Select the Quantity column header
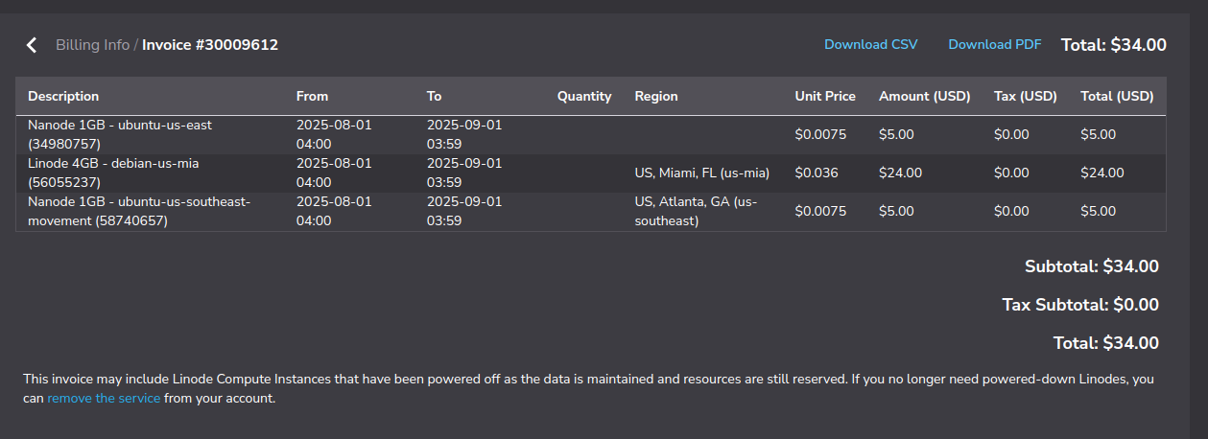 (583, 97)
